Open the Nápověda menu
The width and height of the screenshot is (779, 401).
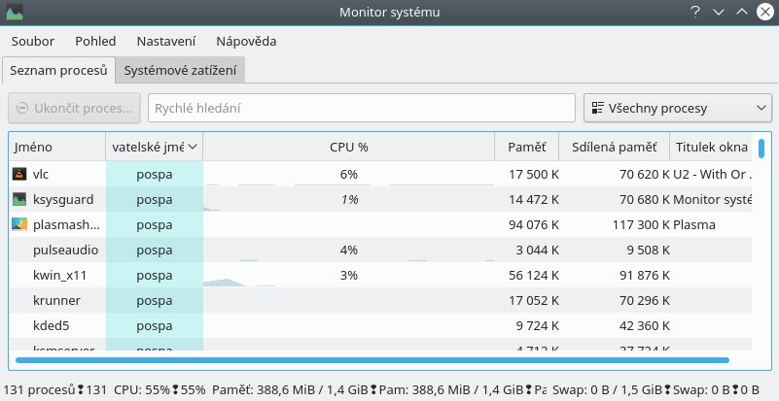click(x=246, y=41)
